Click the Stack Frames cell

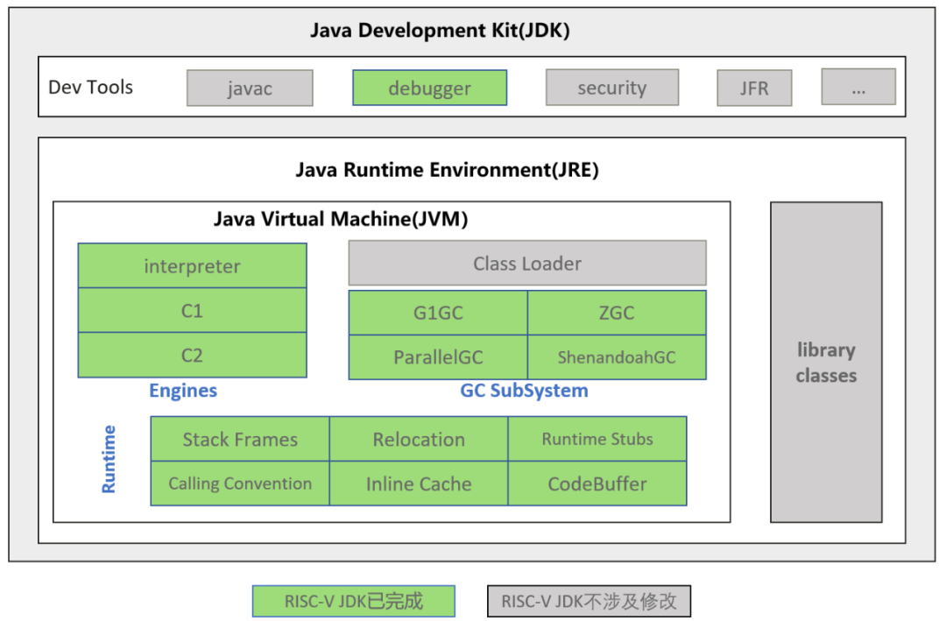[x=240, y=439]
